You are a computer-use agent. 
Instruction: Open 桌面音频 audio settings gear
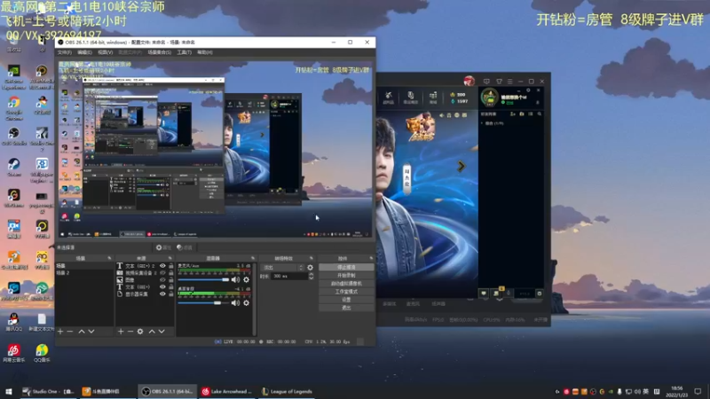[247, 302]
